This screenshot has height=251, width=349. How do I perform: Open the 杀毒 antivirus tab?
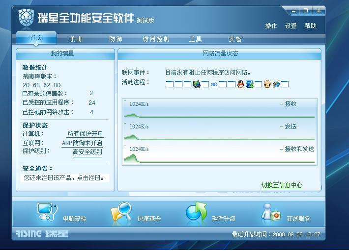coord(76,39)
